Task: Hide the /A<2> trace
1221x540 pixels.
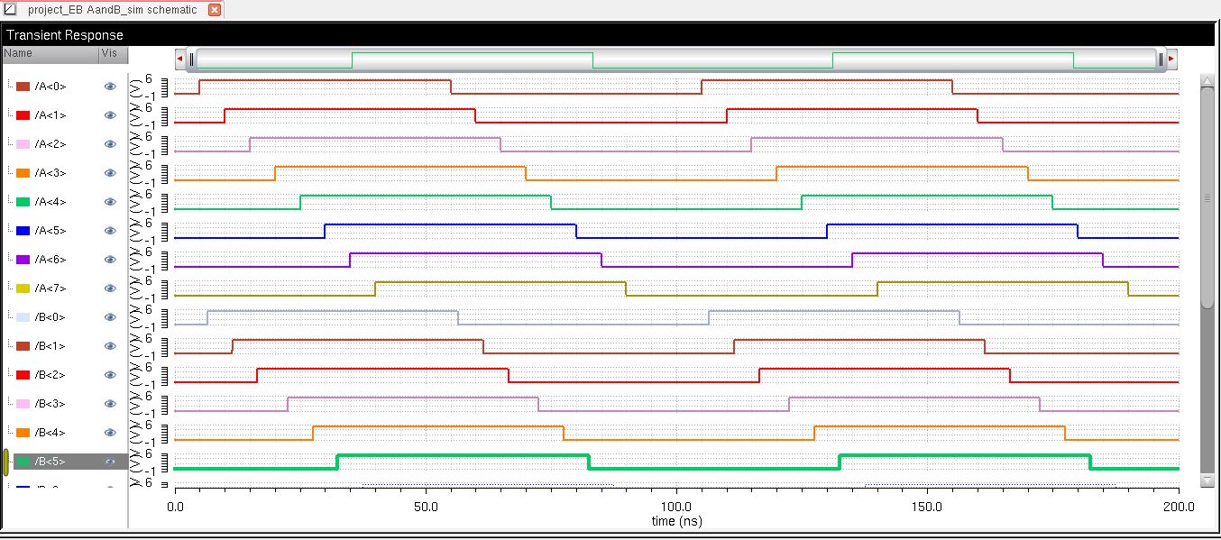Action: (110, 144)
